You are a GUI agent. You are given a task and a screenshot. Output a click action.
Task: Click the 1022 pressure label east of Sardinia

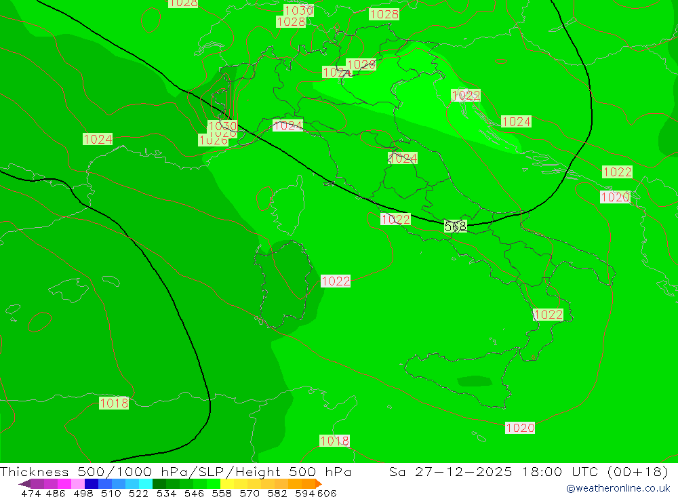336,281
